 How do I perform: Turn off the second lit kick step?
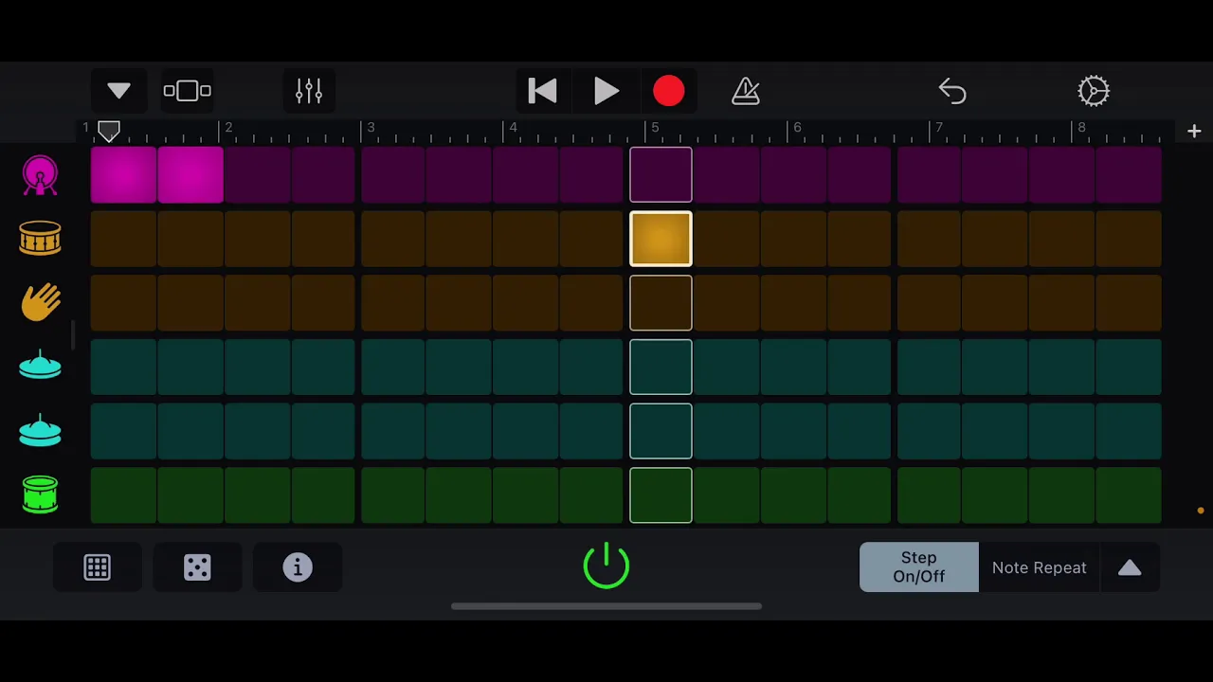190,175
